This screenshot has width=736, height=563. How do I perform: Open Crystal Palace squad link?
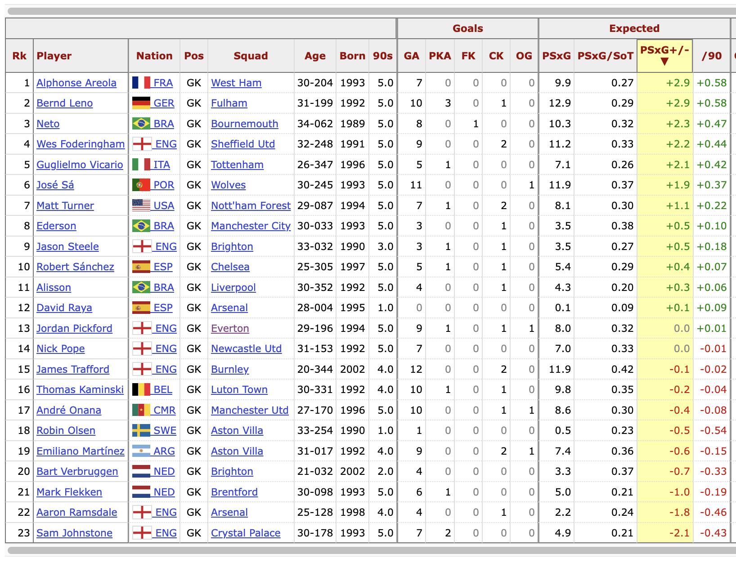[x=246, y=533]
